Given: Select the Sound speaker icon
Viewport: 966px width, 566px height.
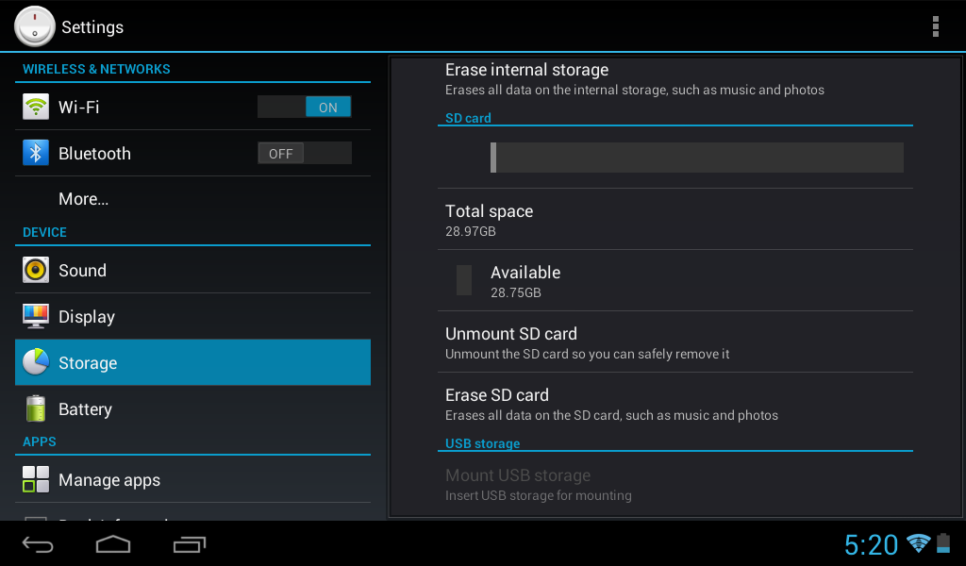Looking at the screenshot, I should (36, 270).
